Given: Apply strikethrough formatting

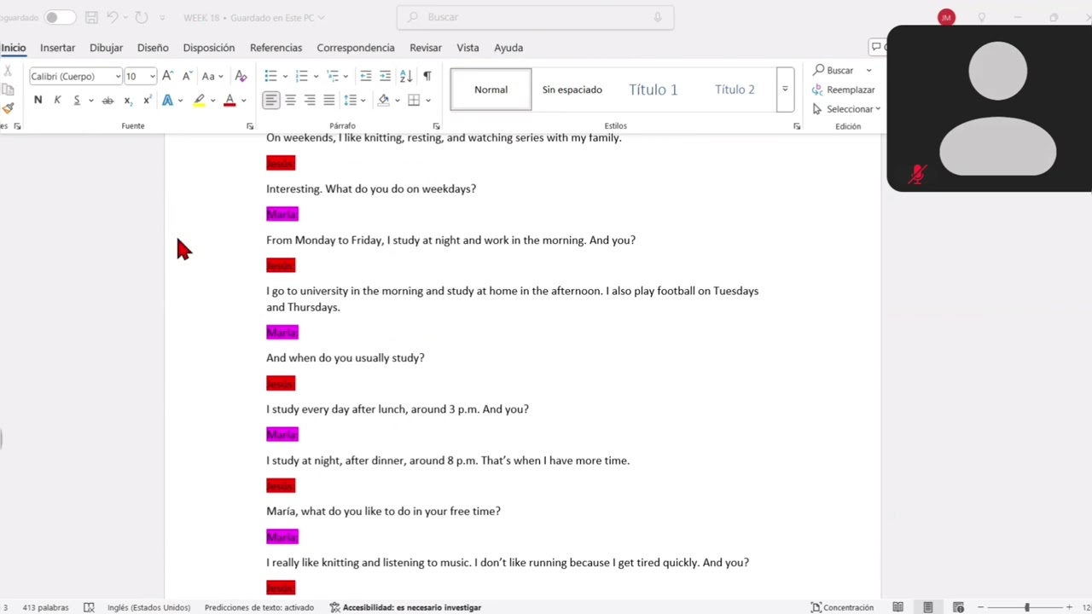Looking at the screenshot, I should (107, 100).
